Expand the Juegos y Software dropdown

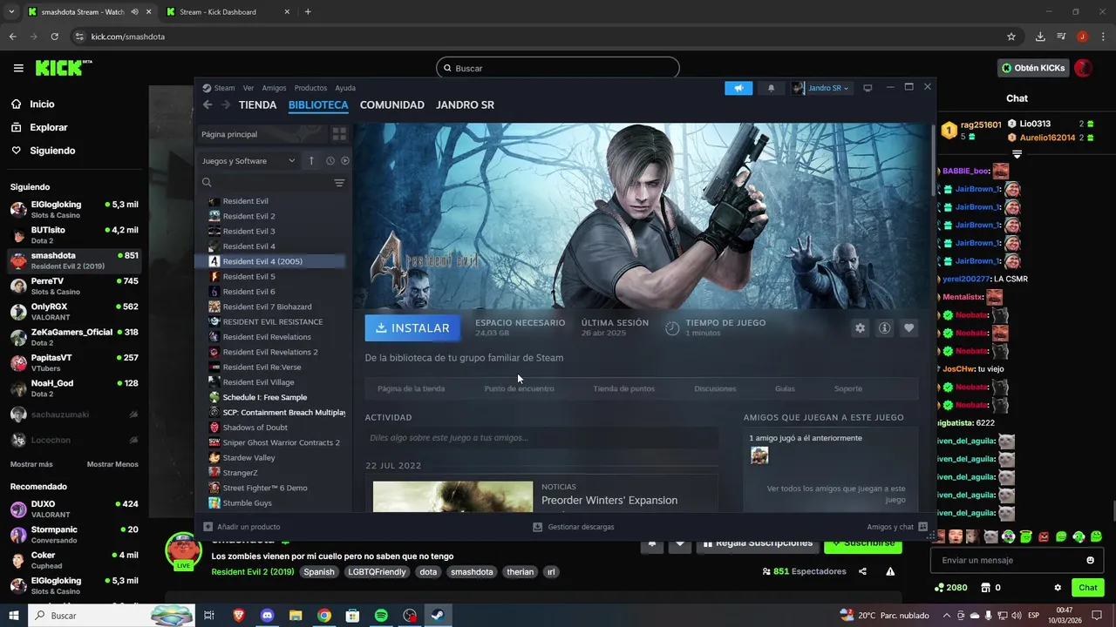pyautogui.click(x=248, y=160)
